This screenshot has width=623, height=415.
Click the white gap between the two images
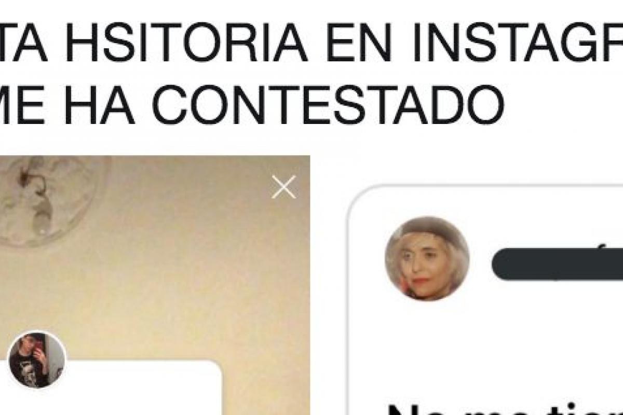point(328,285)
